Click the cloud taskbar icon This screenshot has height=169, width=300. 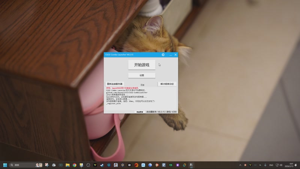pyautogui.click(x=54, y=165)
